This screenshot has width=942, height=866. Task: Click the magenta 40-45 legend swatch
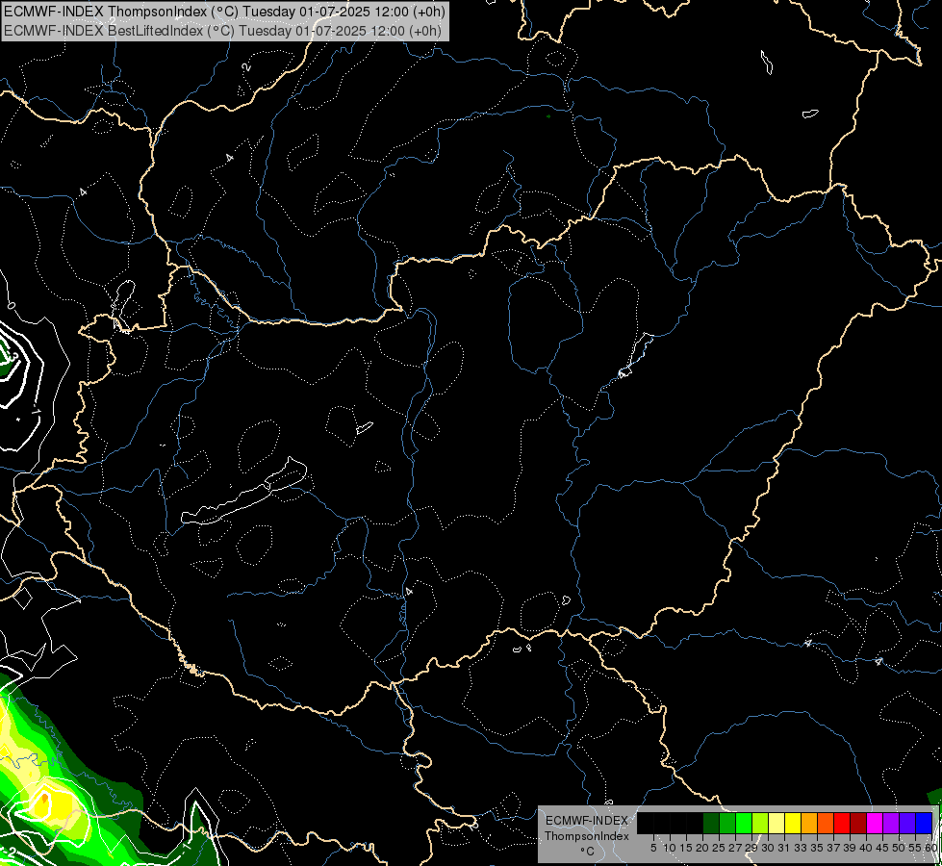pyautogui.click(x=875, y=823)
